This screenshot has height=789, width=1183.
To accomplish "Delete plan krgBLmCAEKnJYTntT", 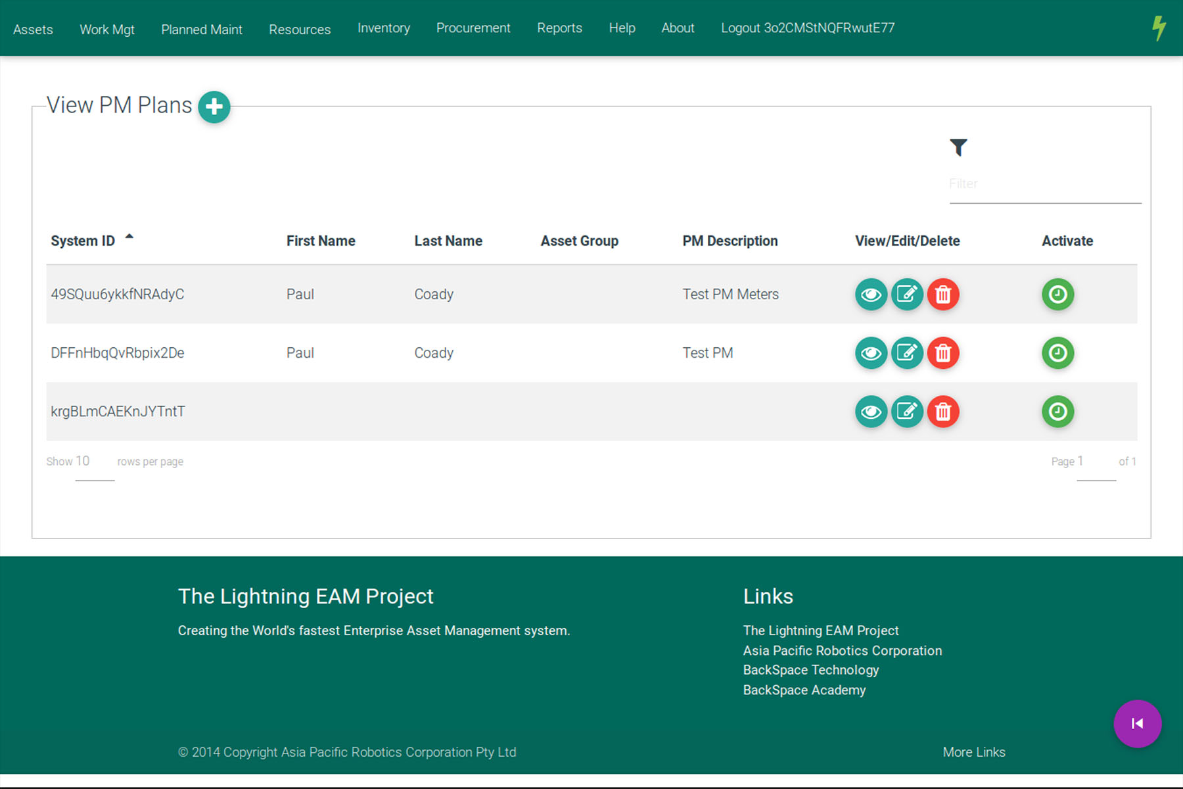I will (943, 412).
